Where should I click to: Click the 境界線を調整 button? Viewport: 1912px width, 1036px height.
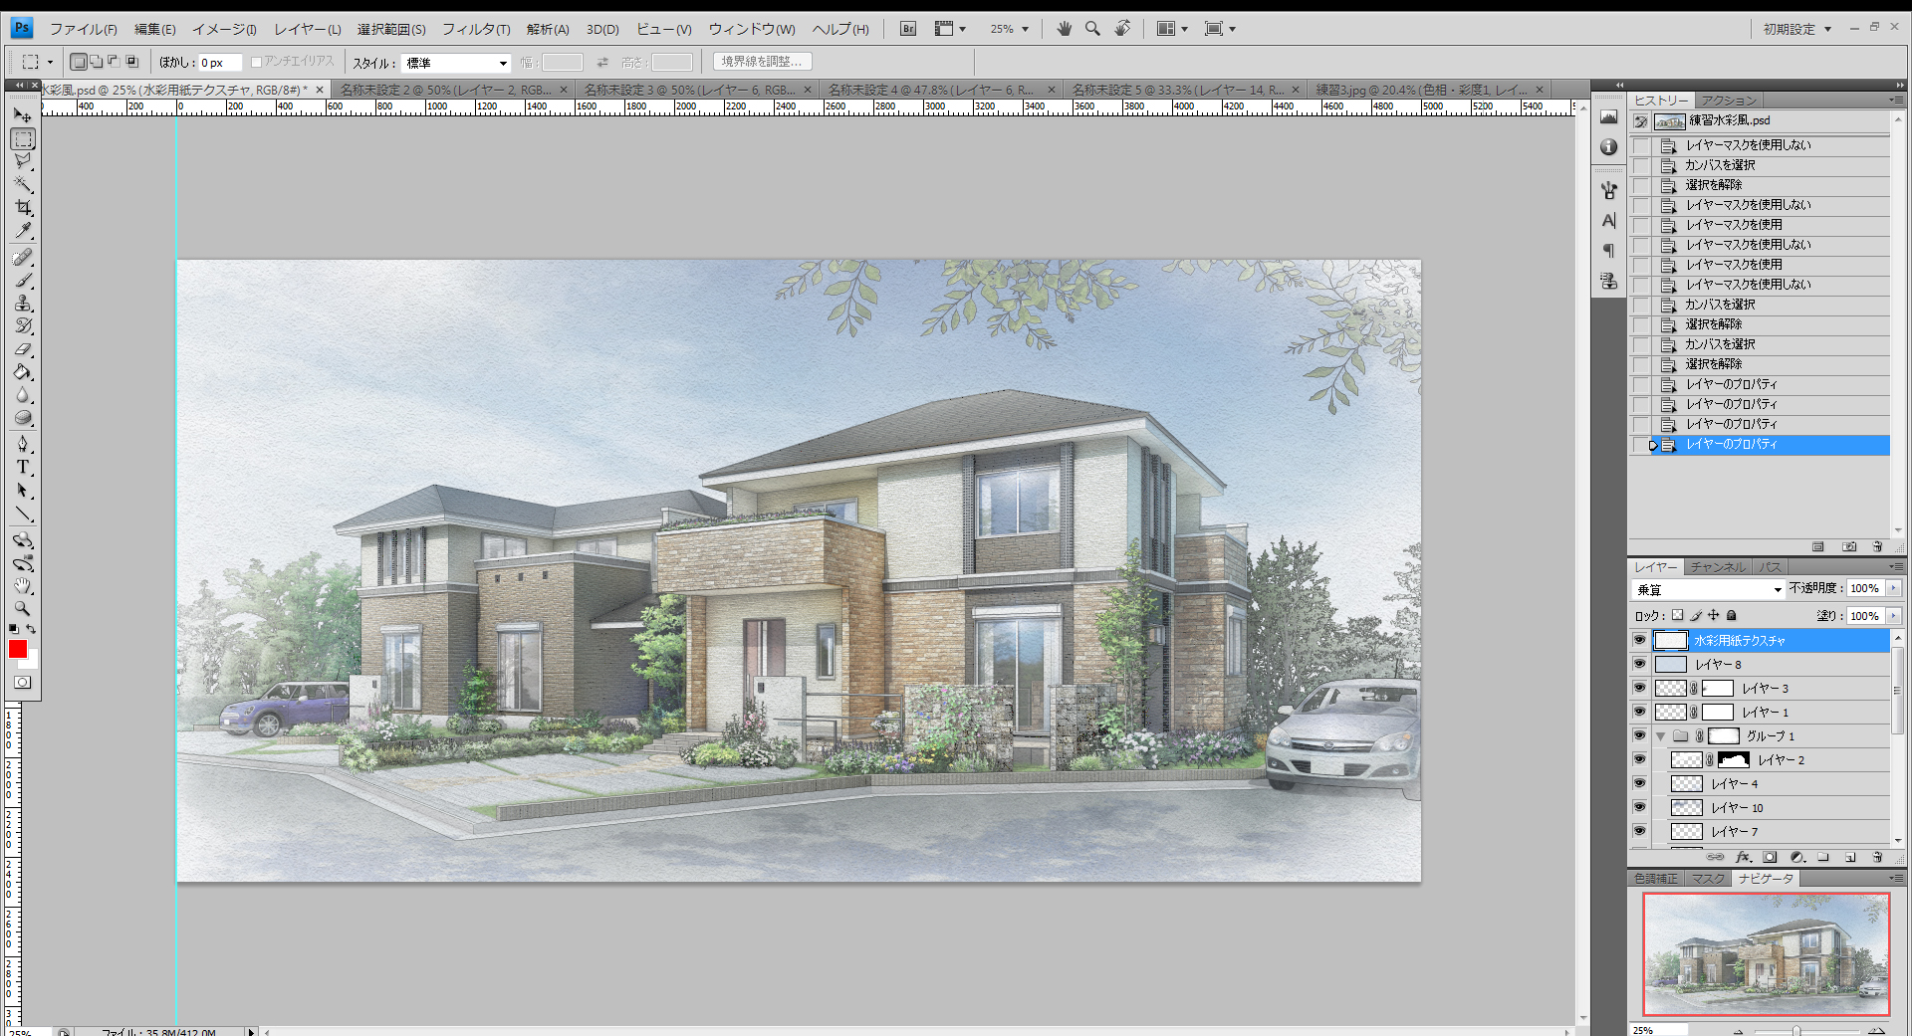762,62
